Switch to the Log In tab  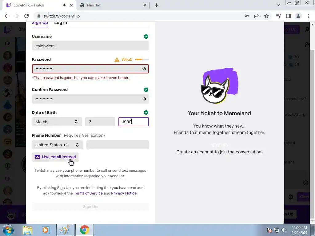(x=61, y=23)
